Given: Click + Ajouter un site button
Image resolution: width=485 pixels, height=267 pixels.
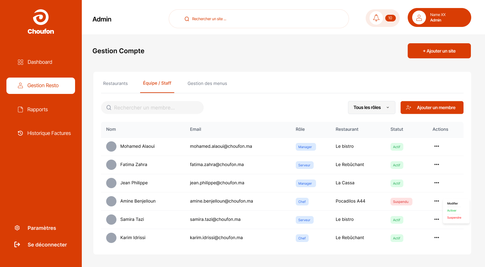Looking at the screenshot, I should tap(439, 51).
